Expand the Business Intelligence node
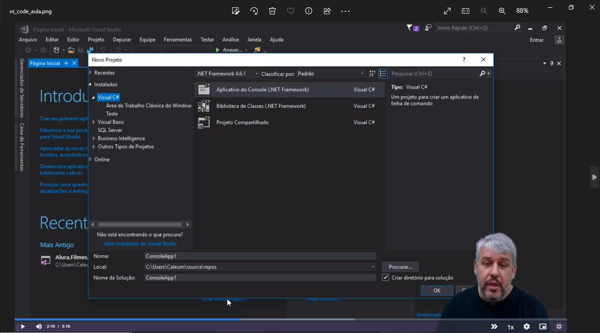This screenshot has height=333, width=600. click(x=94, y=138)
